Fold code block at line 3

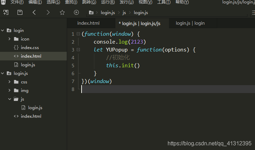(78, 50)
